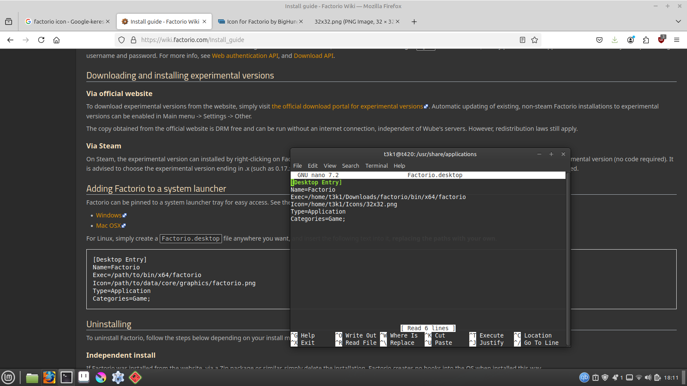Open the terminal Help menu
Image resolution: width=687 pixels, height=386 pixels.
(399, 166)
